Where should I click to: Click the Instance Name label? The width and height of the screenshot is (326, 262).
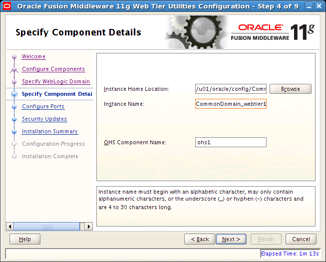124,104
